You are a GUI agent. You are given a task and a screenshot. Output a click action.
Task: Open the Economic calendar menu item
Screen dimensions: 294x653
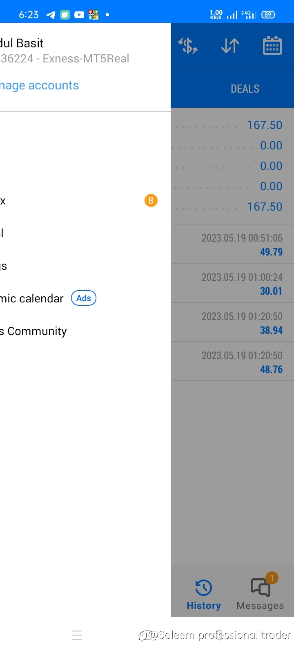point(32,298)
